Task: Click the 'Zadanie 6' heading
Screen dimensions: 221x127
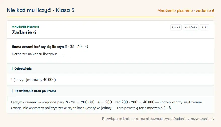Action: [x=24, y=32]
